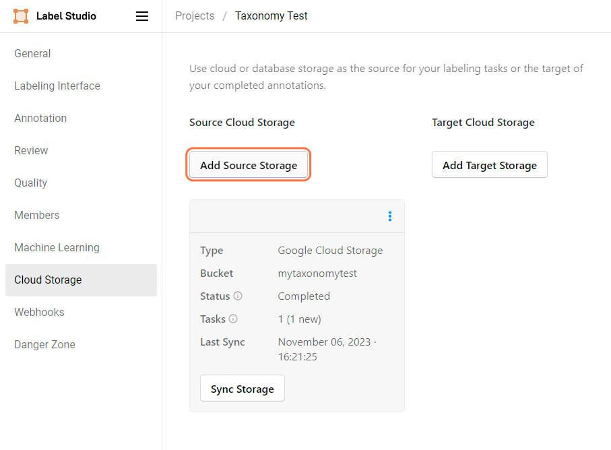The width and height of the screenshot is (611, 450).
Task: Navigate to Projects via breadcrumb
Action: [x=195, y=15]
